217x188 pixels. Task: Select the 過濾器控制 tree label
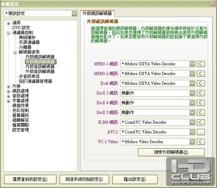pyautogui.click(x=23, y=33)
